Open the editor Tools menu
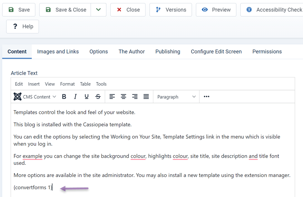 click(x=101, y=84)
